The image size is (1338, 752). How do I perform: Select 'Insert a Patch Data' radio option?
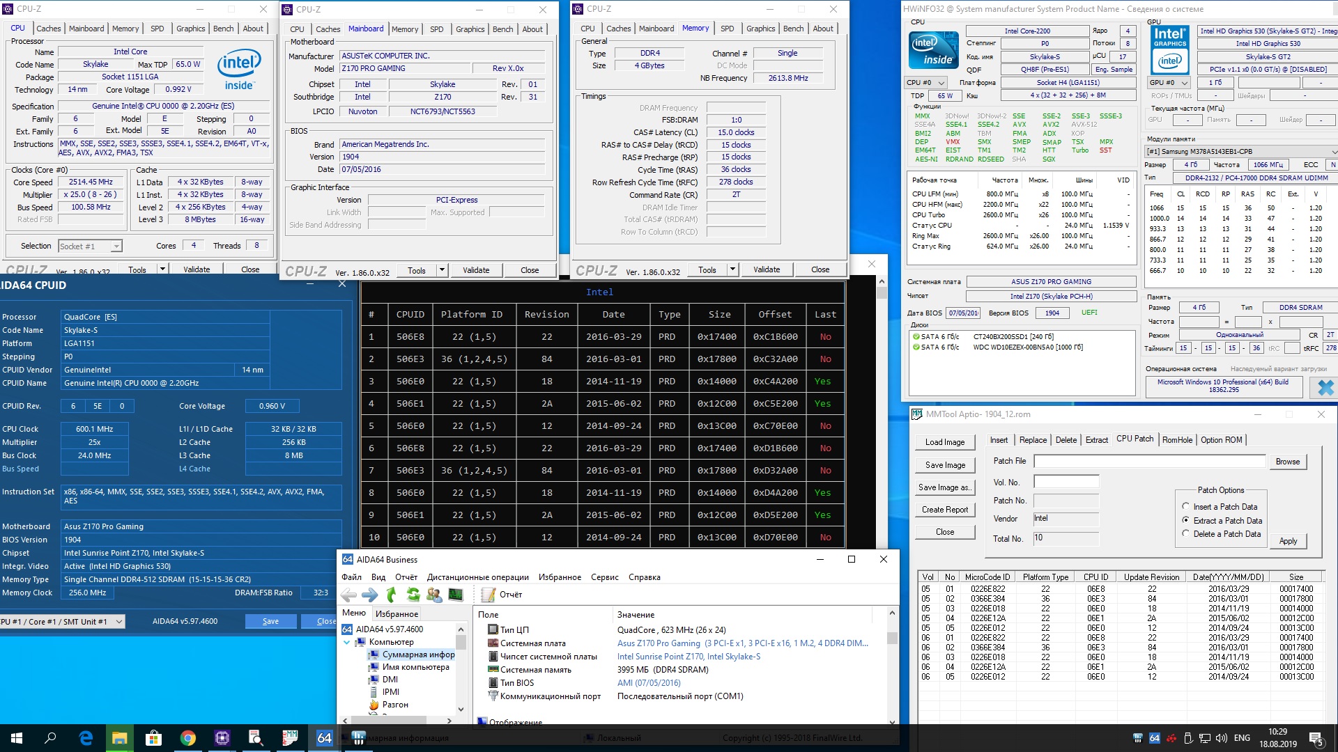(1186, 507)
